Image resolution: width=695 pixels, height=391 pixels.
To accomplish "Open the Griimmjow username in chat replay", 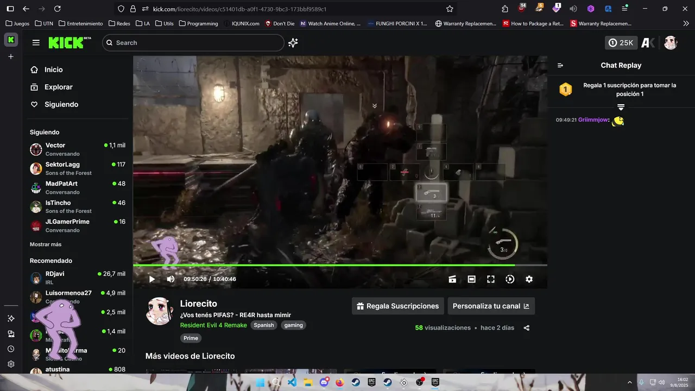I will click(x=593, y=119).
